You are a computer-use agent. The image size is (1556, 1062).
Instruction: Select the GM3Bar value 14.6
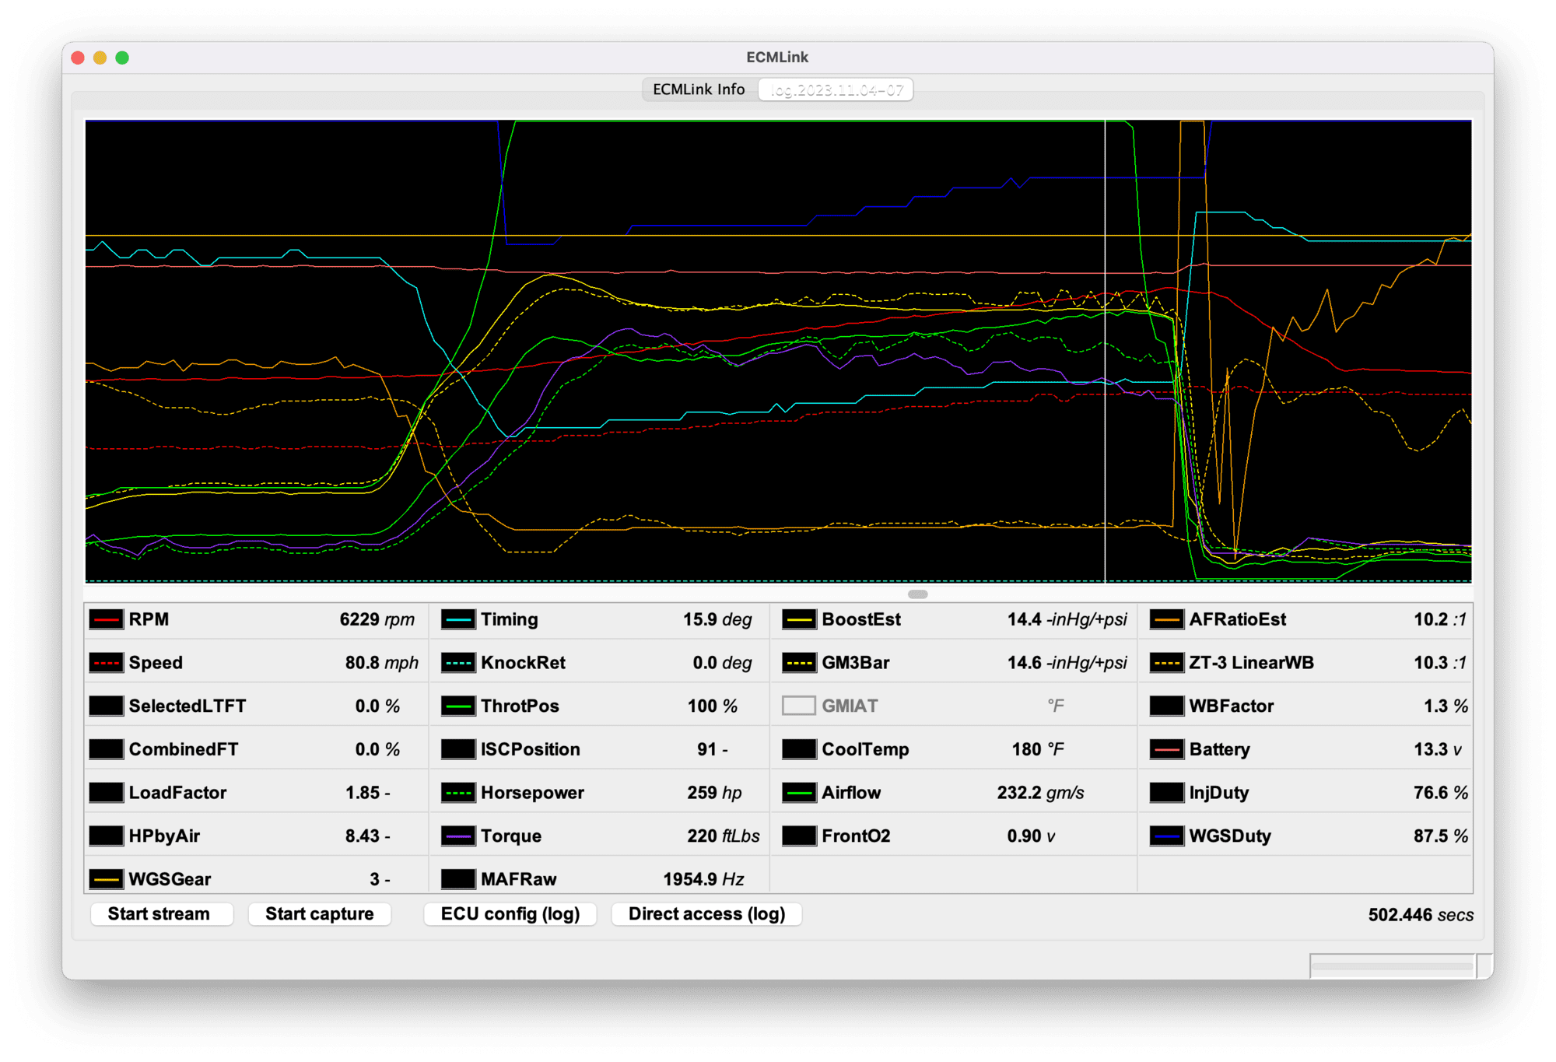(x=1025, y=663)
